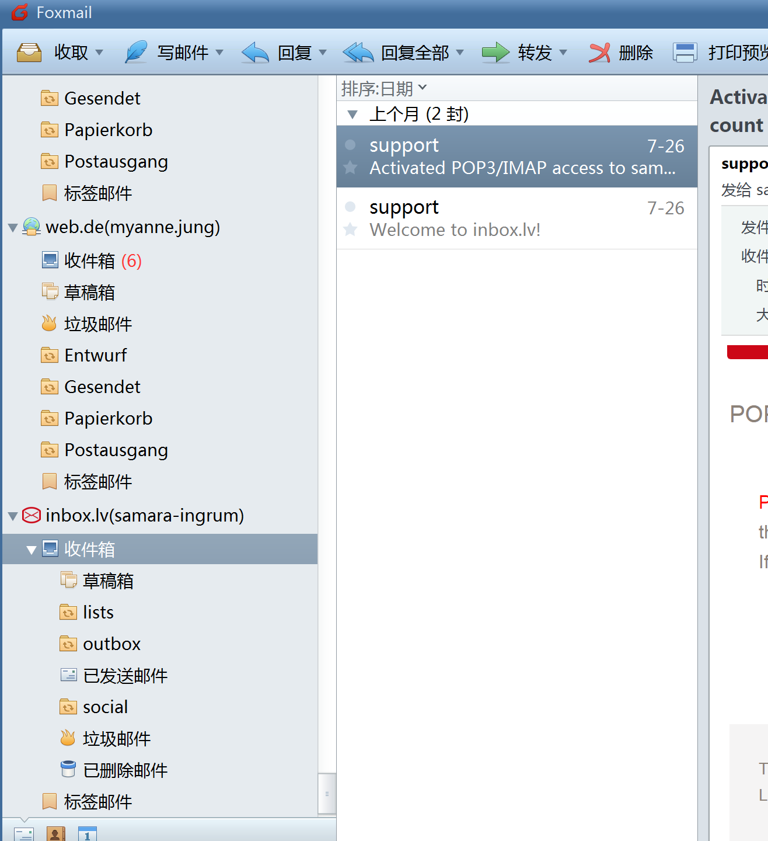Click the 回复全部 reply-all icon
768x841 pixels.
(x=358, y=53)
